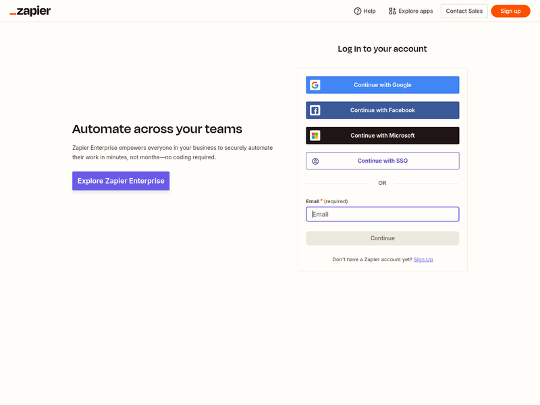Choose Continue with SSO
Viewport: 540px width, 405px height.
coord(382,161)
